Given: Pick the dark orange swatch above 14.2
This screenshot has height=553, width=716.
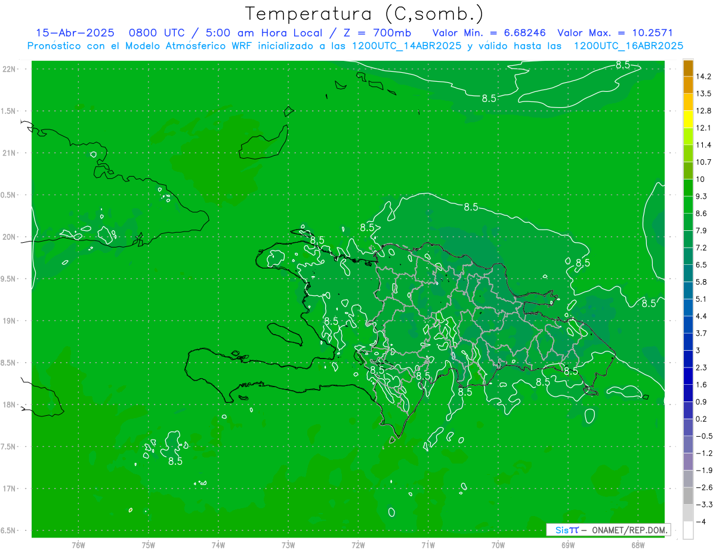Looking at the screenshot, I should (x=688, y=68).
